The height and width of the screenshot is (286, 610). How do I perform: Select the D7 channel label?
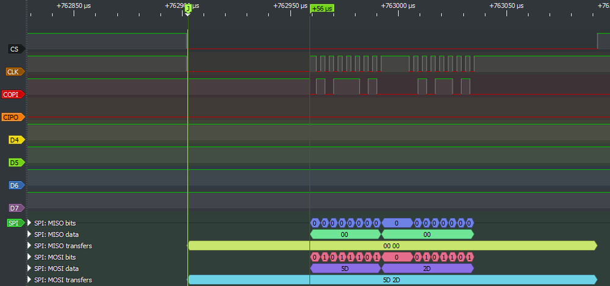point(16,208)
